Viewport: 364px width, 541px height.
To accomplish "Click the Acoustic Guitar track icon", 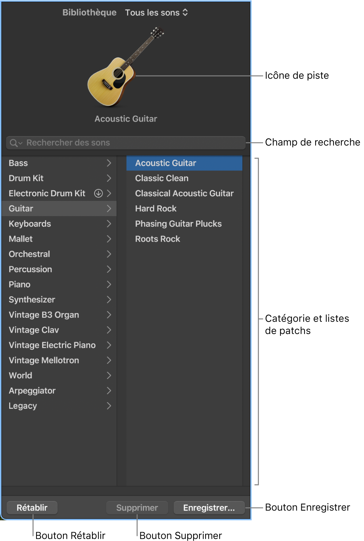I will [126, 67].
